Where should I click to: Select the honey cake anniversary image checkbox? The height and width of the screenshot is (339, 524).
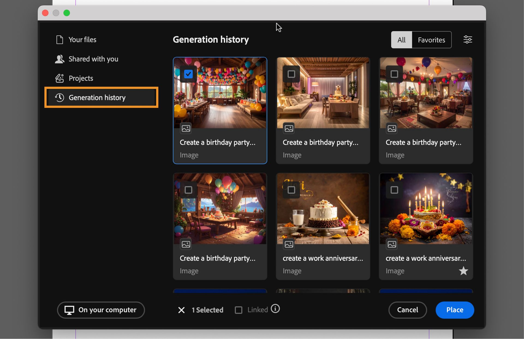pyautogui.click(x=291, y=190)
